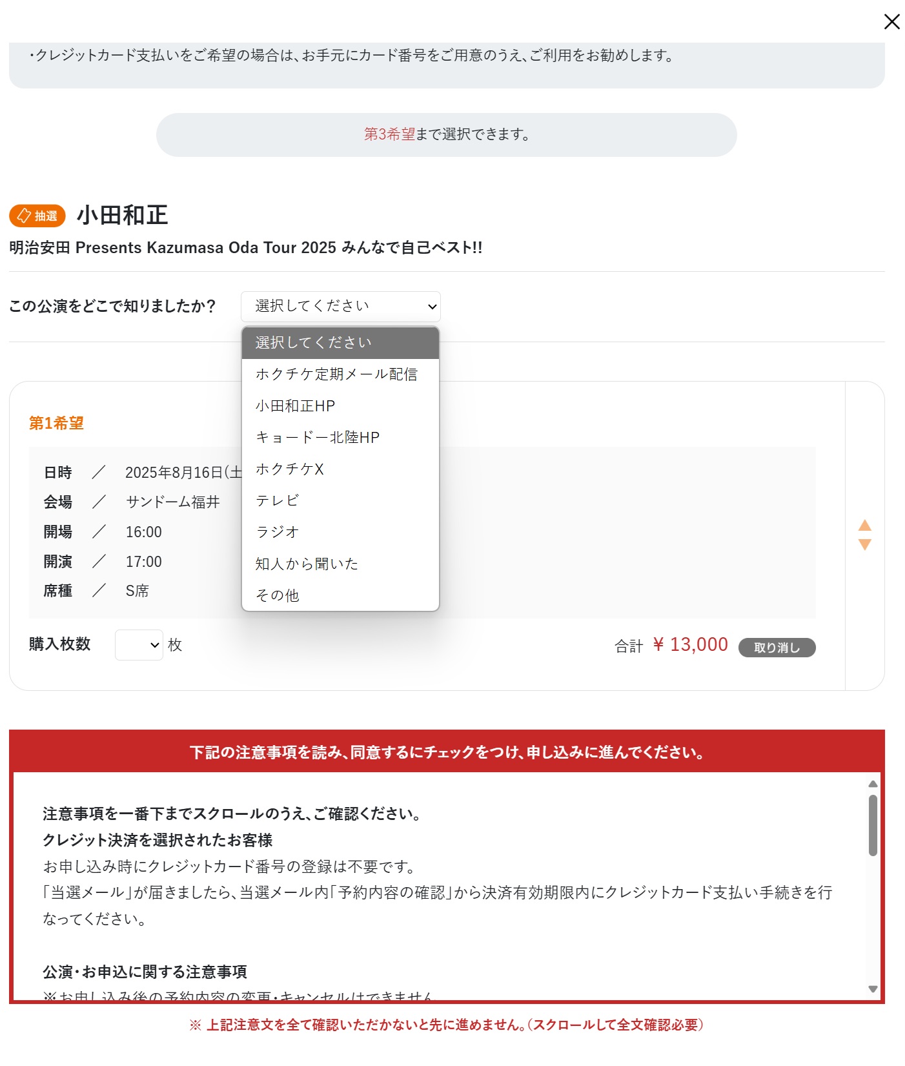Image resolution: width=905 pixels, height=1066 pixels.
Task: Click the total price ¥ 13,000
Action: (x=690, y=644)
